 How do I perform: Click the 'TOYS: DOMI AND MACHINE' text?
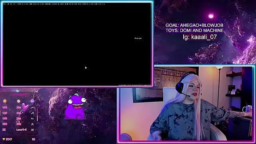point(194,30)
